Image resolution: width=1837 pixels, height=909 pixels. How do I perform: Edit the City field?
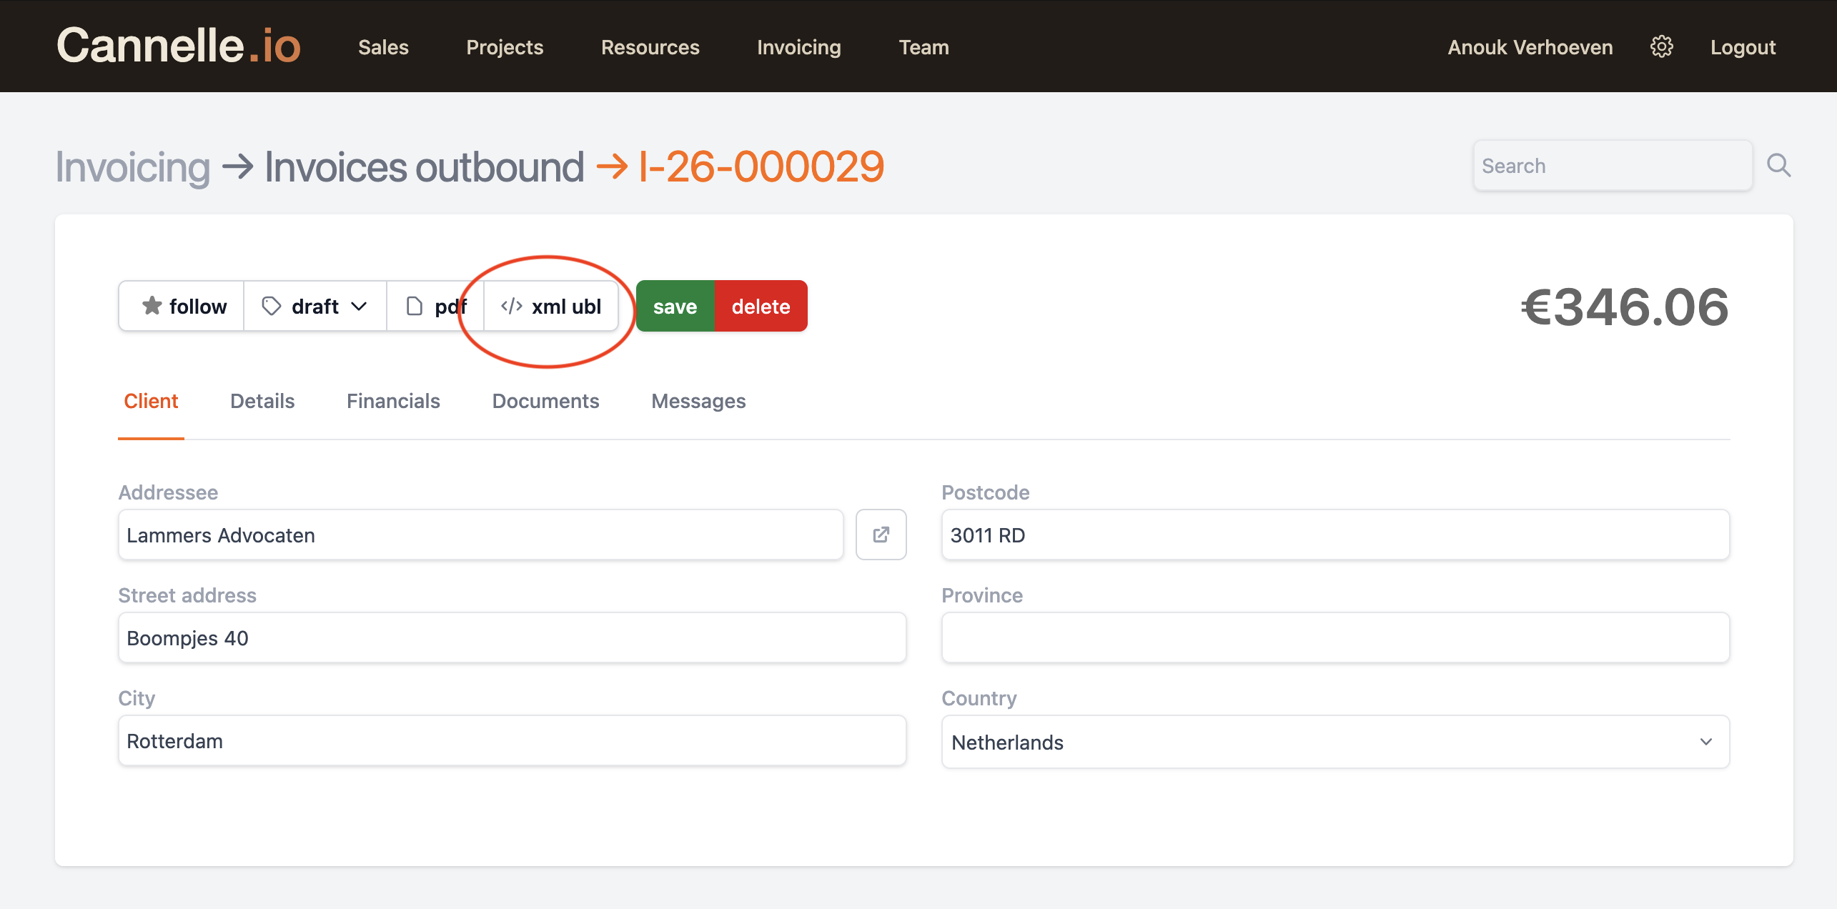click(x=512, y=740)
